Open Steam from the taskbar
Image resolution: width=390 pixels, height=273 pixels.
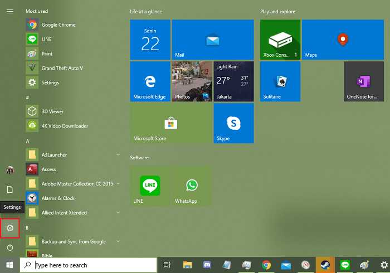325,265
